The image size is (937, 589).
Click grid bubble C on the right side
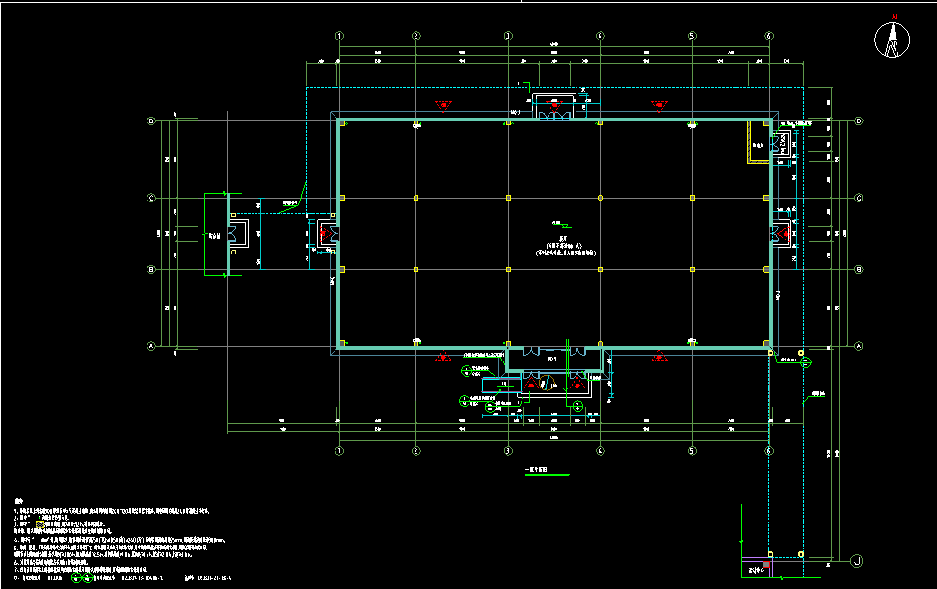pyautogui.click(x=858, y=199)
